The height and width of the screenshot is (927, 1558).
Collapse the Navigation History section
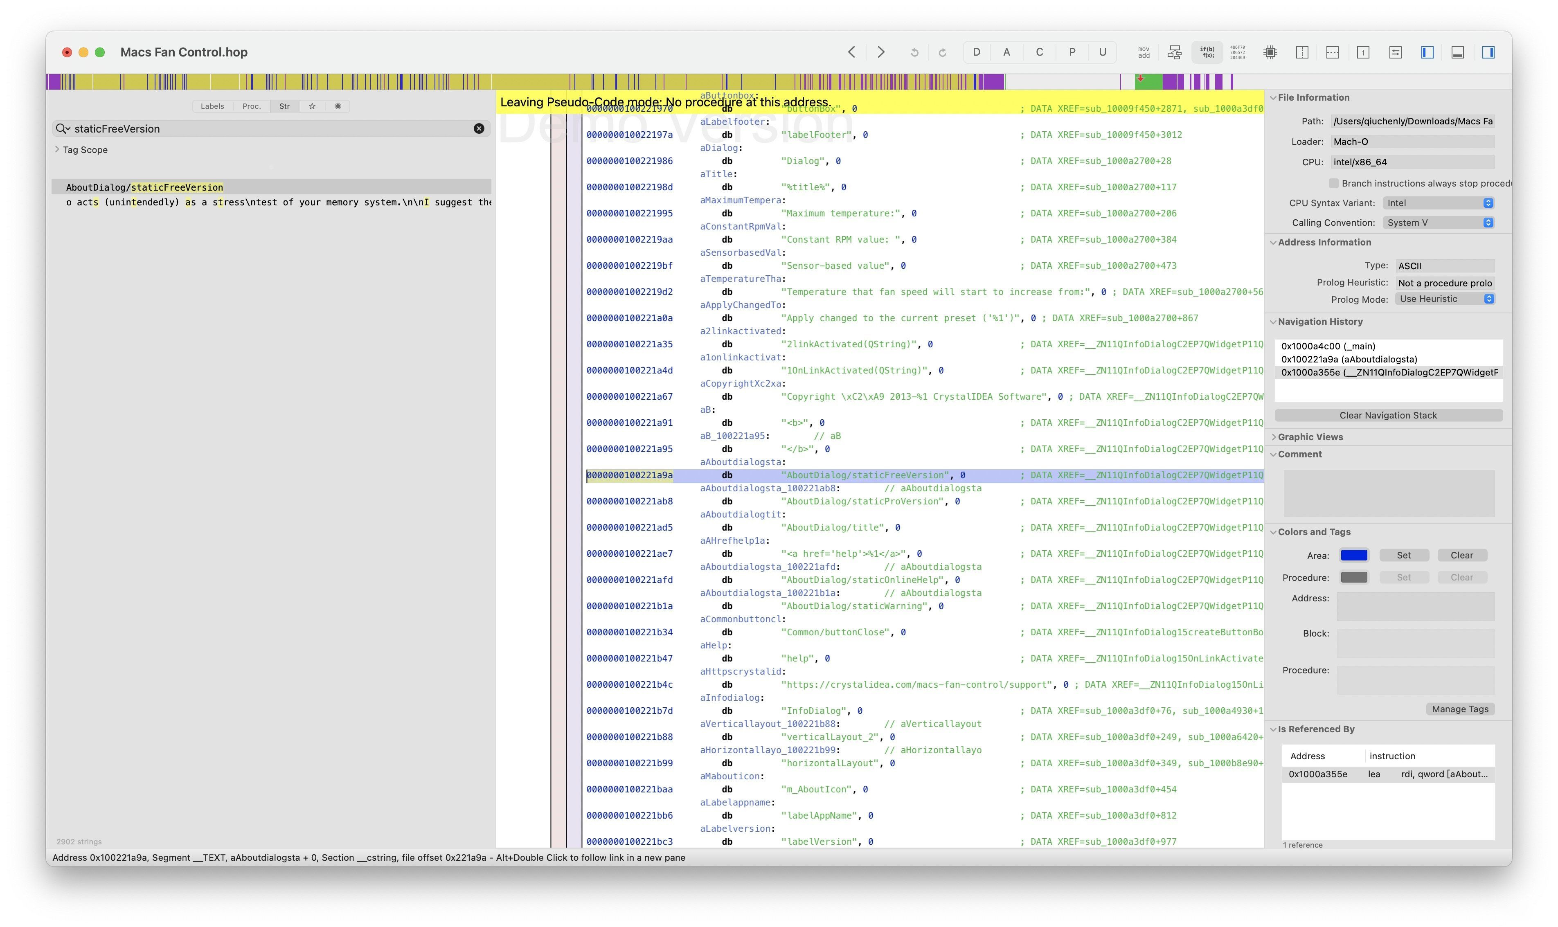[x=1272, y=322]
